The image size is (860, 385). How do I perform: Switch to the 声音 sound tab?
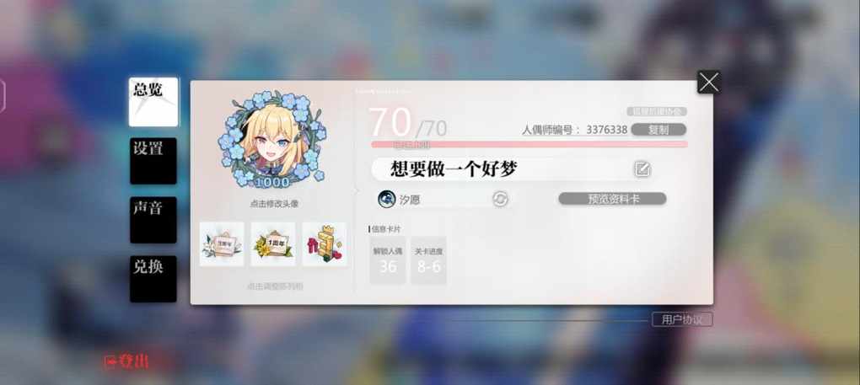coord(153,220)
